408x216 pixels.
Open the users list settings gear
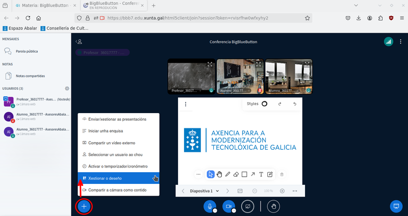[67, 89]
